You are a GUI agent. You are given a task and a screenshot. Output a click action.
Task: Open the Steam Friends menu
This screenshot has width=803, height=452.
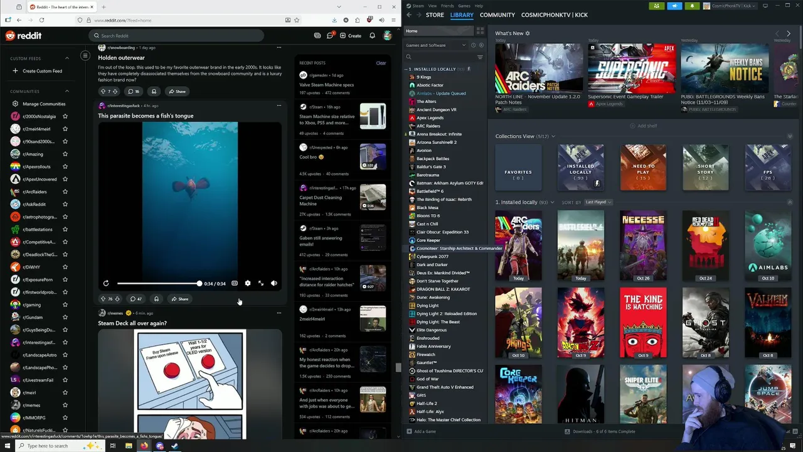(x=447, y=6)
